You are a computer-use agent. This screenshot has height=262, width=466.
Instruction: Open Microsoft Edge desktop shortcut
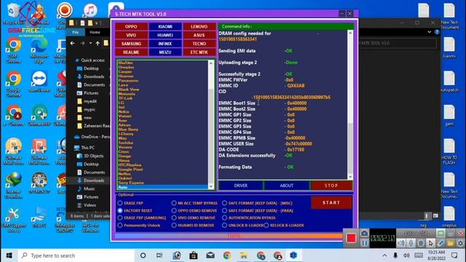39,50
